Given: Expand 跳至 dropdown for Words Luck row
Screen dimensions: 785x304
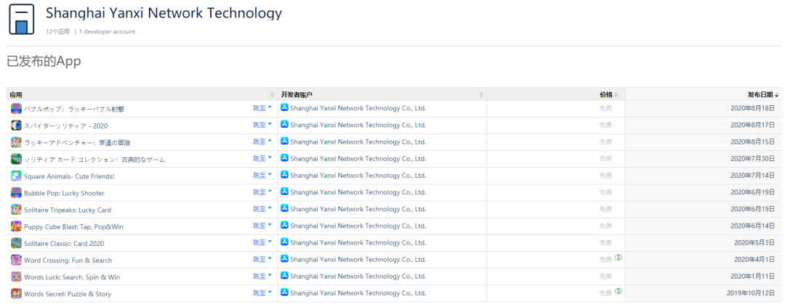Looking at the screenshot, I should [262, 276].
